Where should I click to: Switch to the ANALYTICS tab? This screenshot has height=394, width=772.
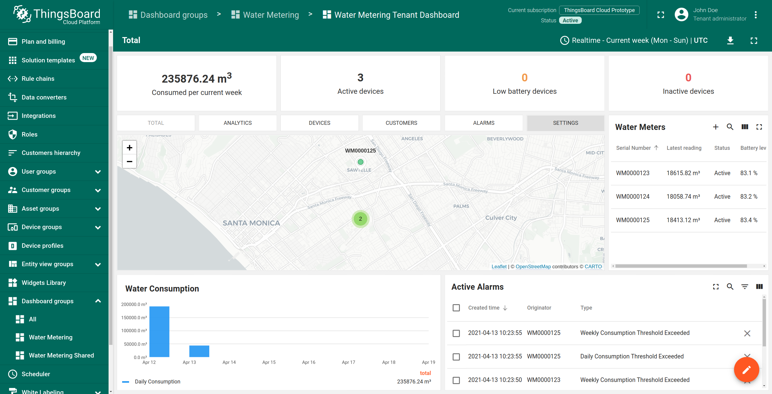tap(238, 123)
